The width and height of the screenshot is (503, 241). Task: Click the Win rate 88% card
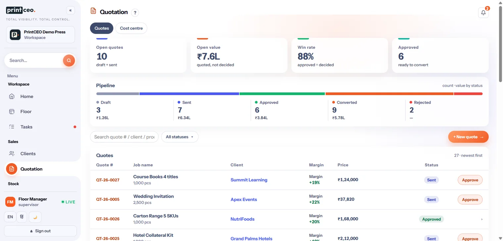pyautogui.click(x=340, y=55)
